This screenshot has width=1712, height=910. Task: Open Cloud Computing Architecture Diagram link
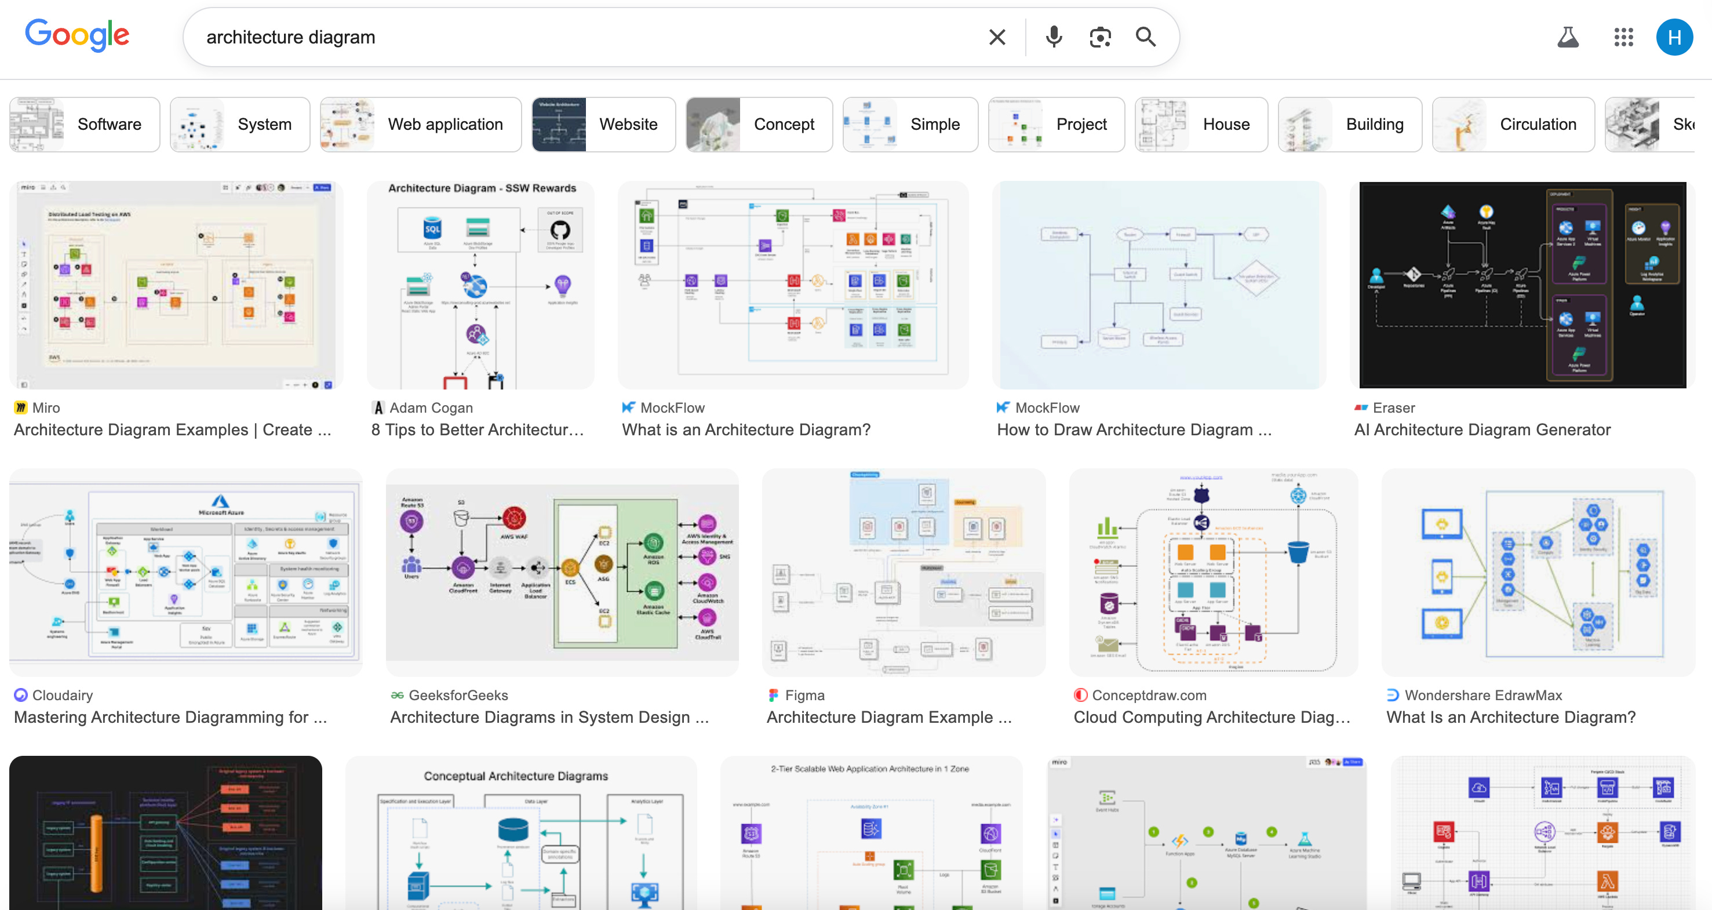[1212, 718]
